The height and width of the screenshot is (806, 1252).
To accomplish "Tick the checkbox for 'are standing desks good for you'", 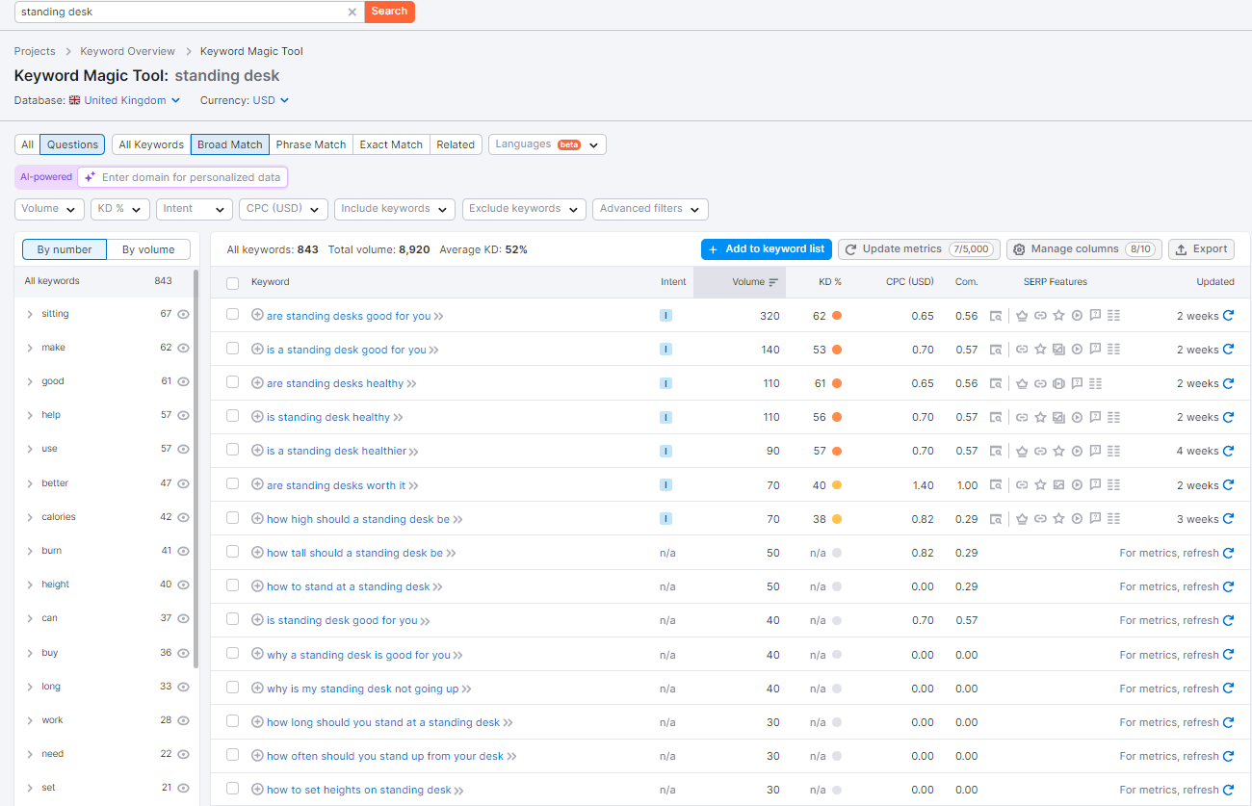I will pos(232,315).
